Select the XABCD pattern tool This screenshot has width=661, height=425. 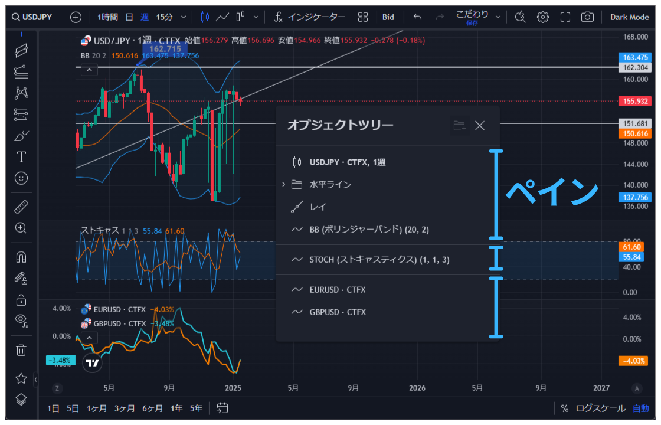click(x=21, y=93)
